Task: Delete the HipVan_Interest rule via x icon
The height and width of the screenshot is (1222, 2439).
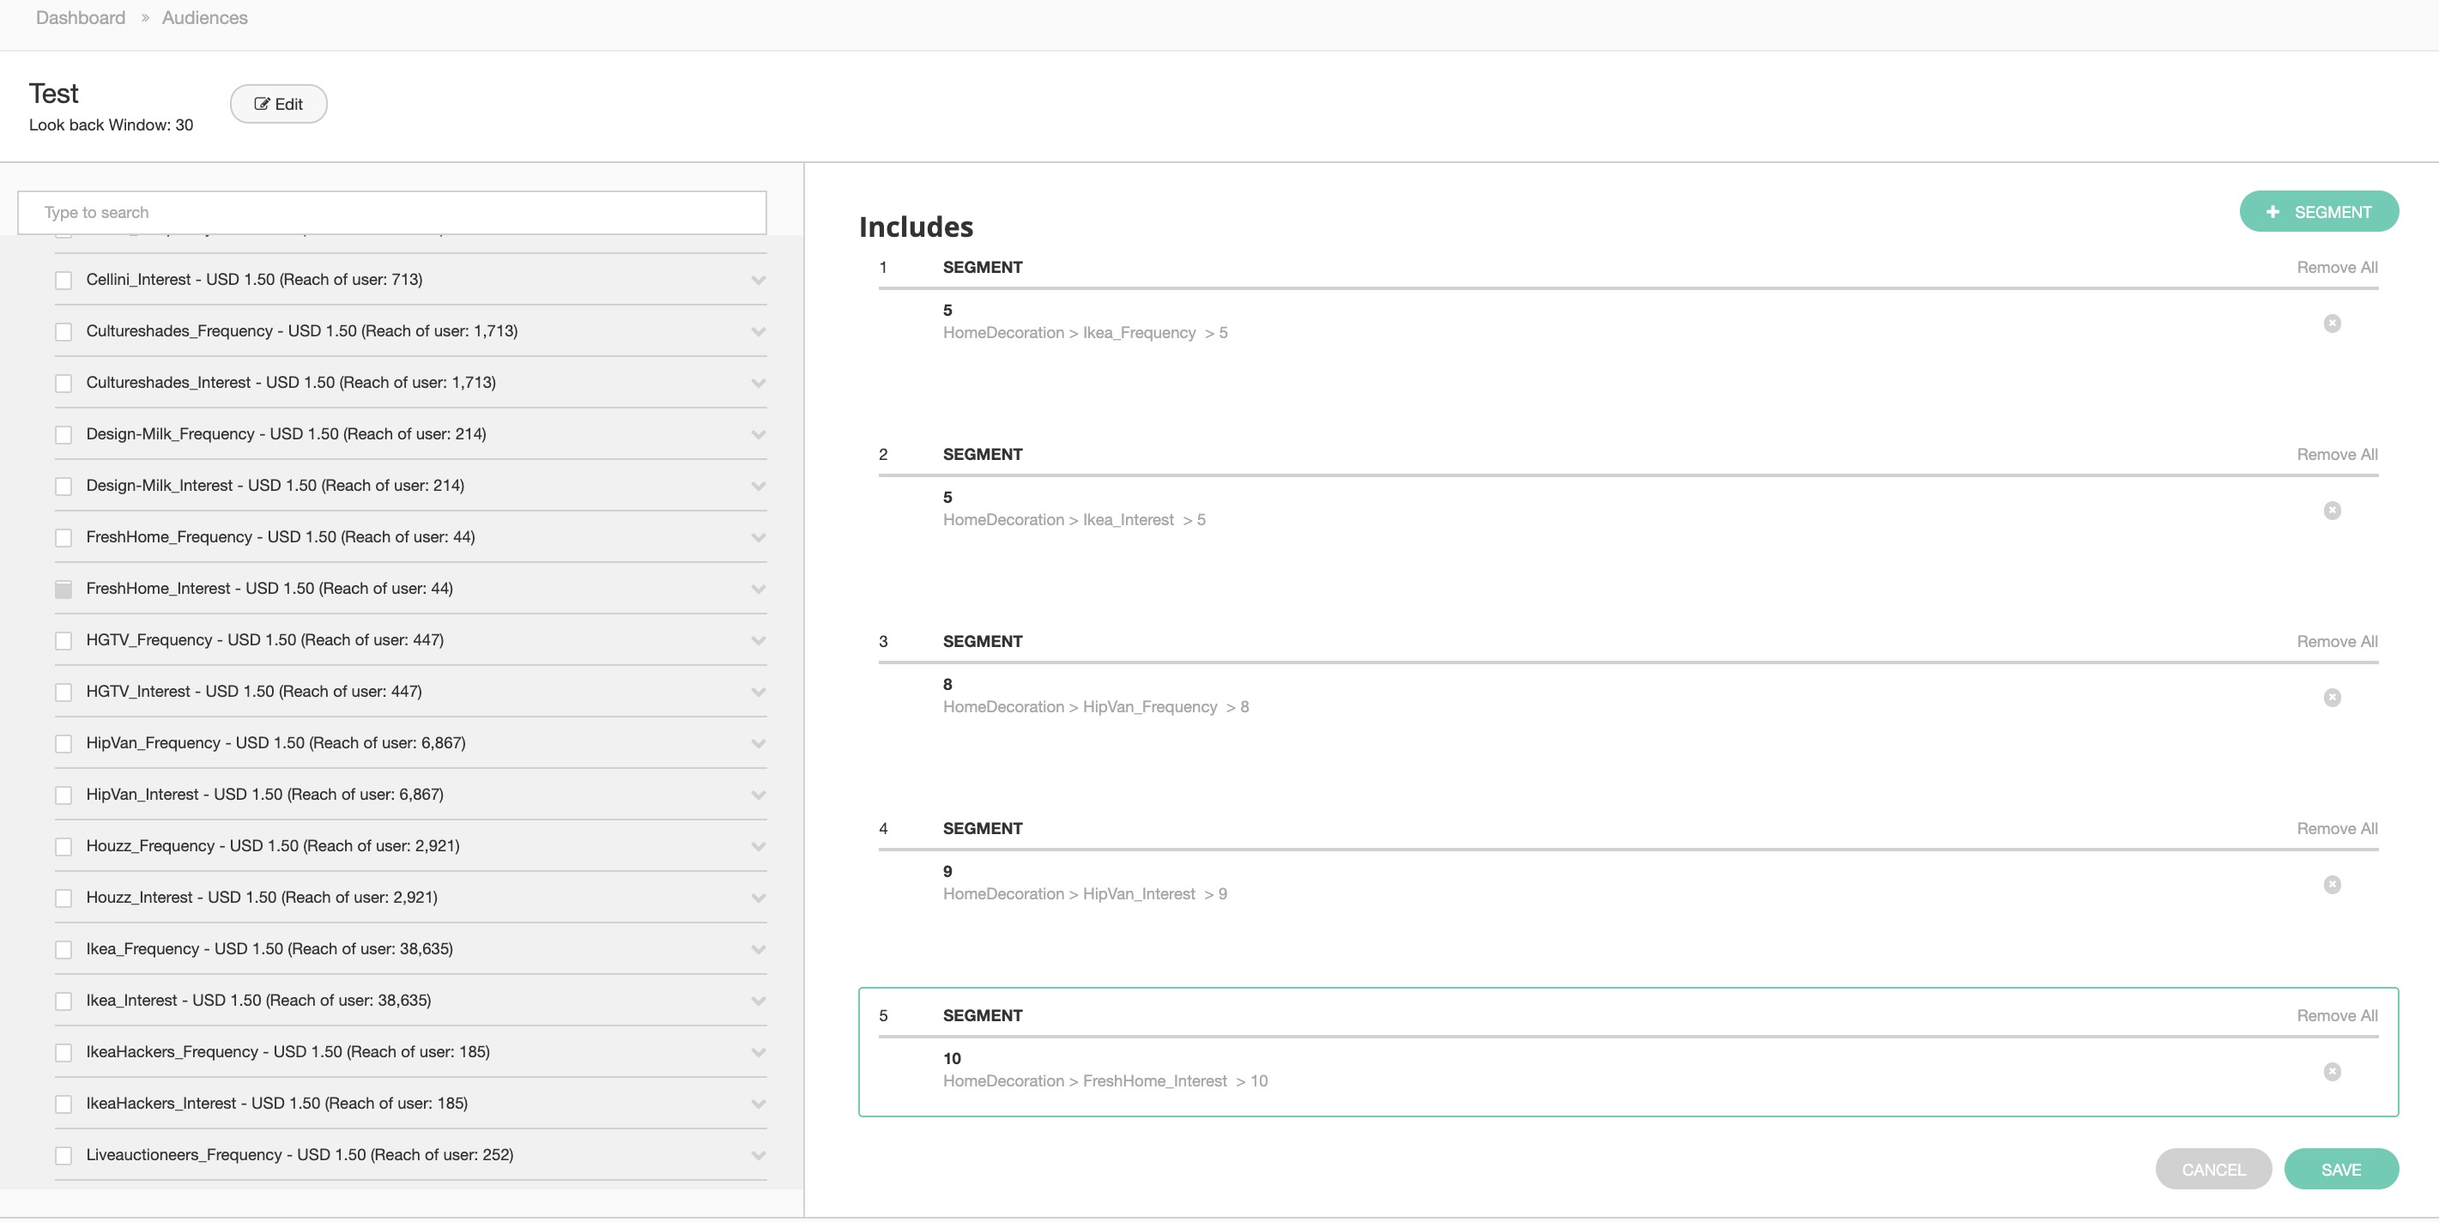Action: point(2331,885)
